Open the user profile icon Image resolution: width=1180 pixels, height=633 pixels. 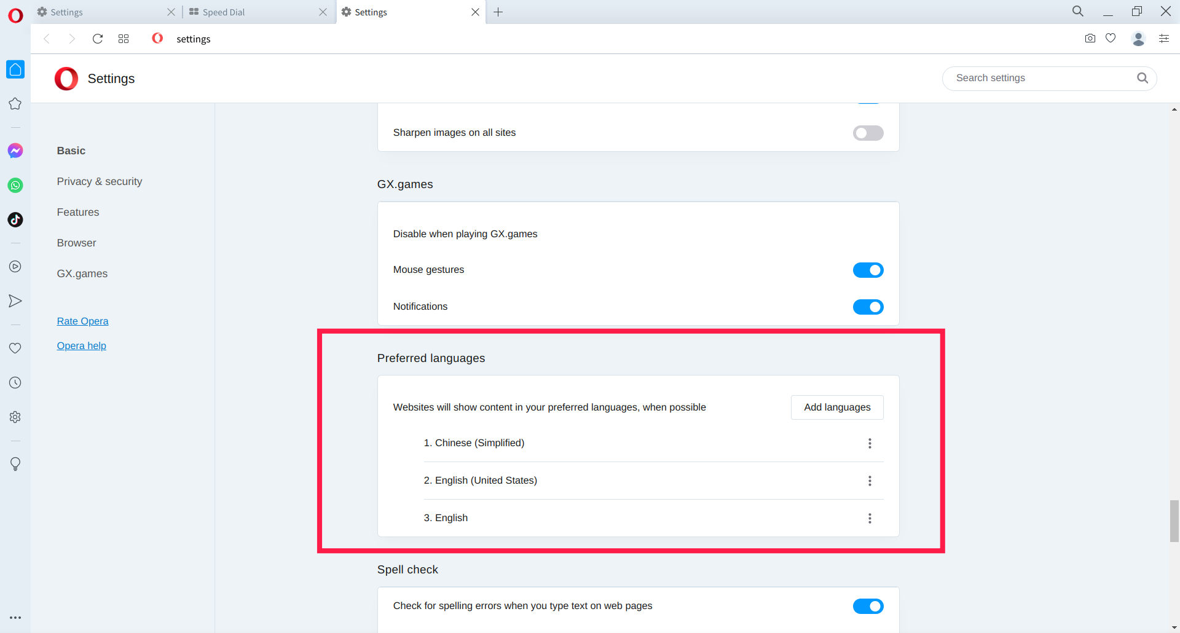click(1138, 39)
